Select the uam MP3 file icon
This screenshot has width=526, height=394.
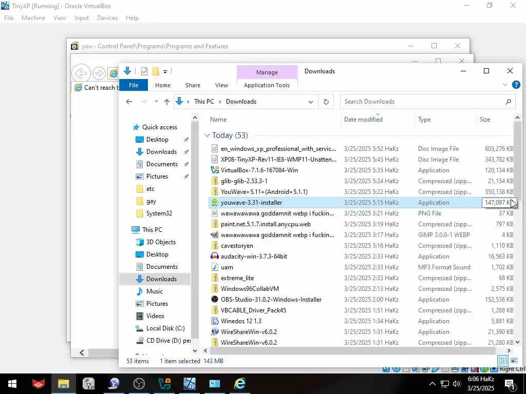214,267
